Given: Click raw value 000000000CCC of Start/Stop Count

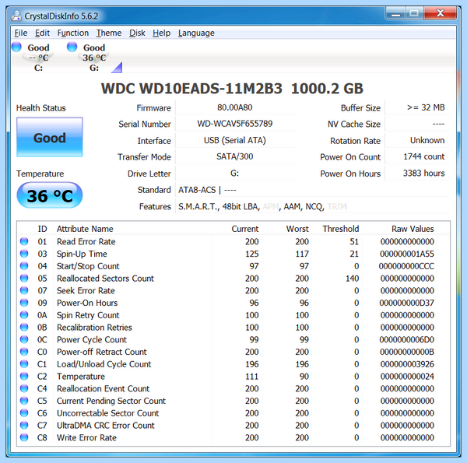Looking at the screenshot, I should click(x=406, y=266).
